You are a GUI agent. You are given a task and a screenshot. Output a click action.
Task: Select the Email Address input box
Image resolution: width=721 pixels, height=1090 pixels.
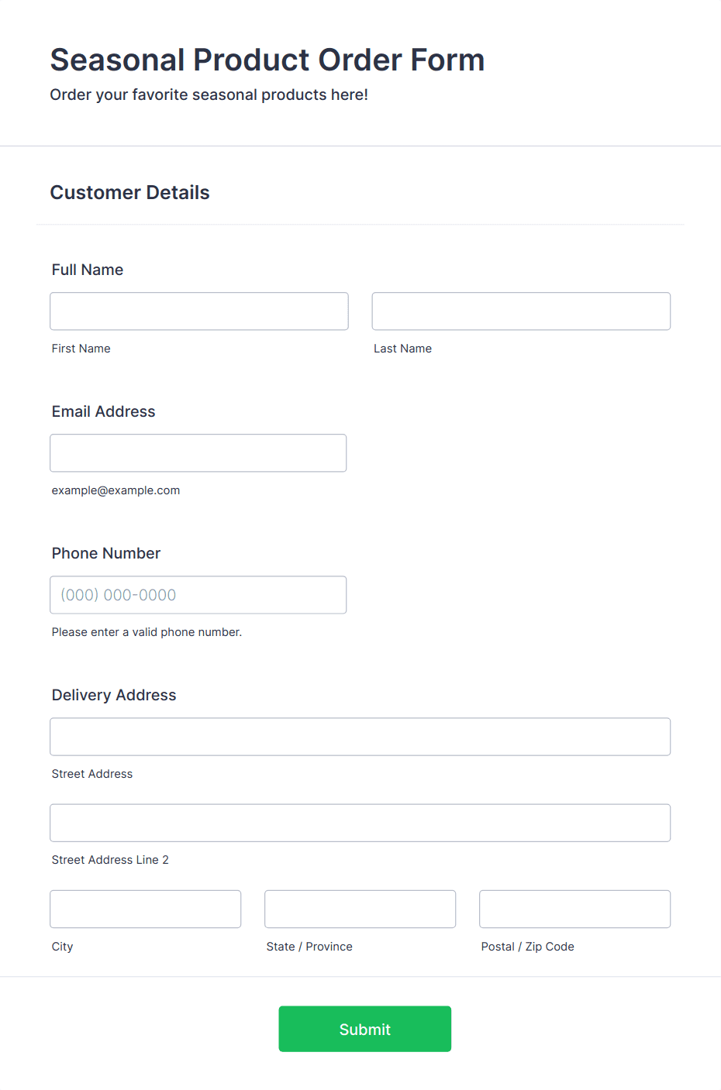click(198, 453)
